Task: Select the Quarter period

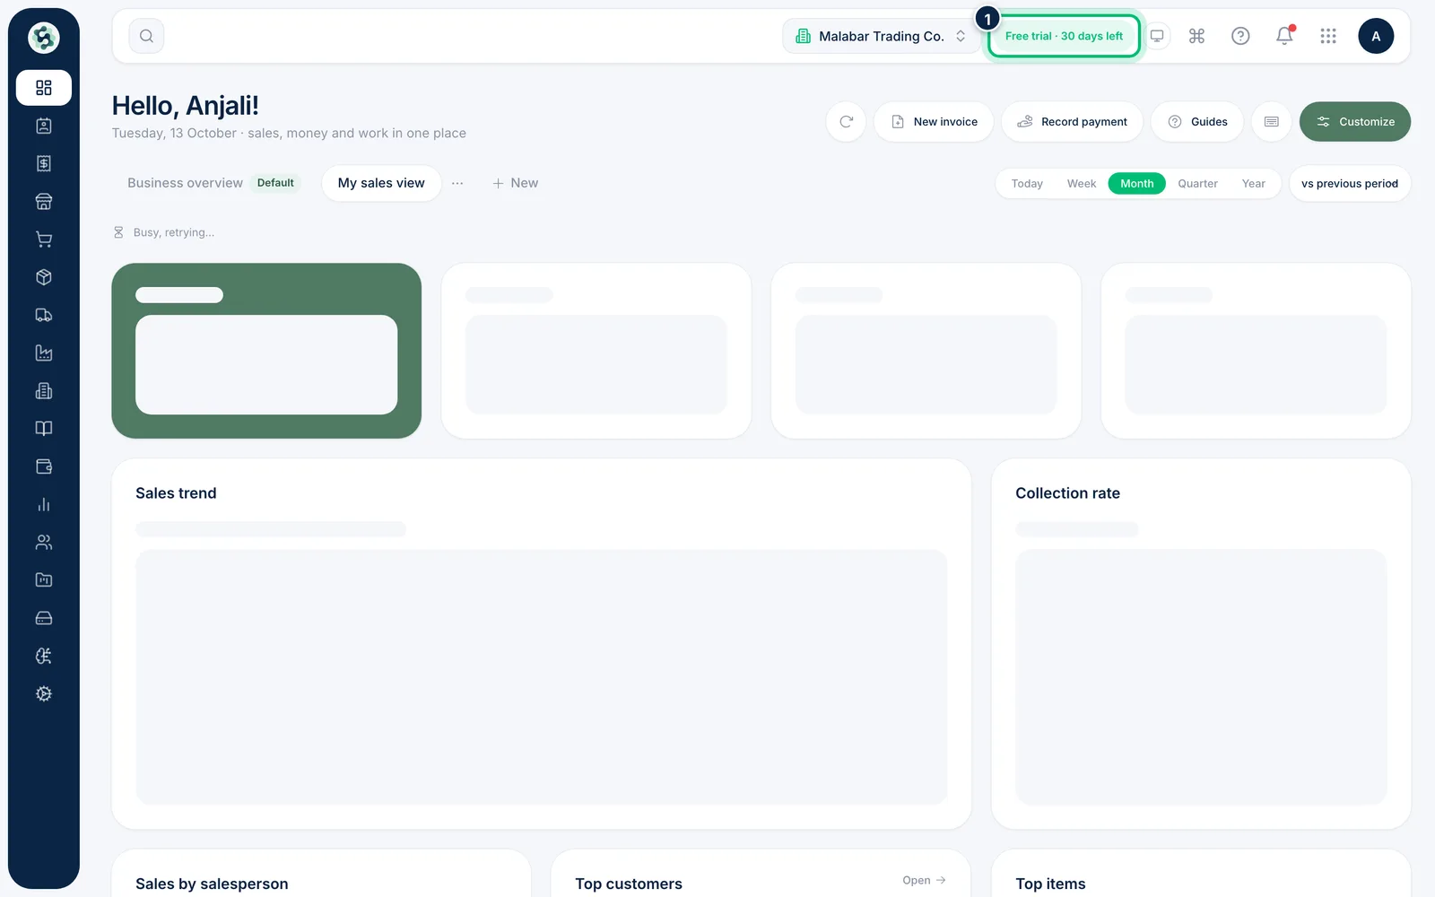Action: (x=1197, y=184)
